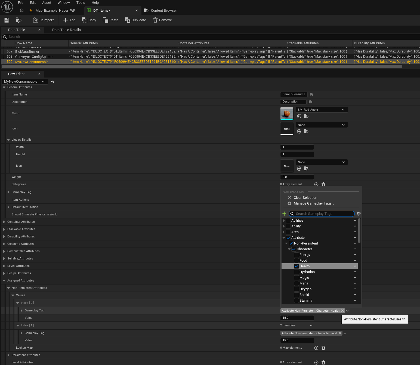
Task: Expand the Consume Attributes section
Action: tap(4, 244)
